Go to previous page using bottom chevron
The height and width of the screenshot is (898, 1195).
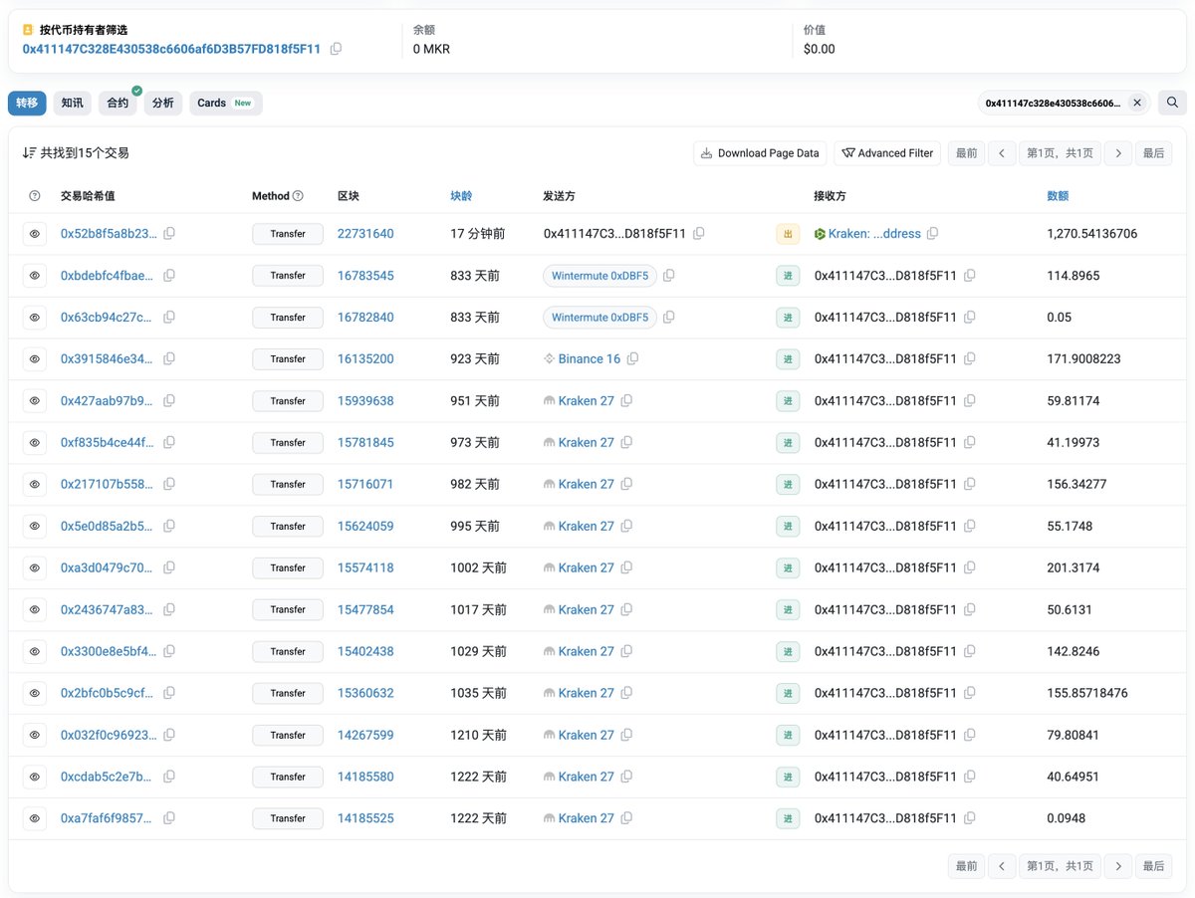click(1001, 866)
